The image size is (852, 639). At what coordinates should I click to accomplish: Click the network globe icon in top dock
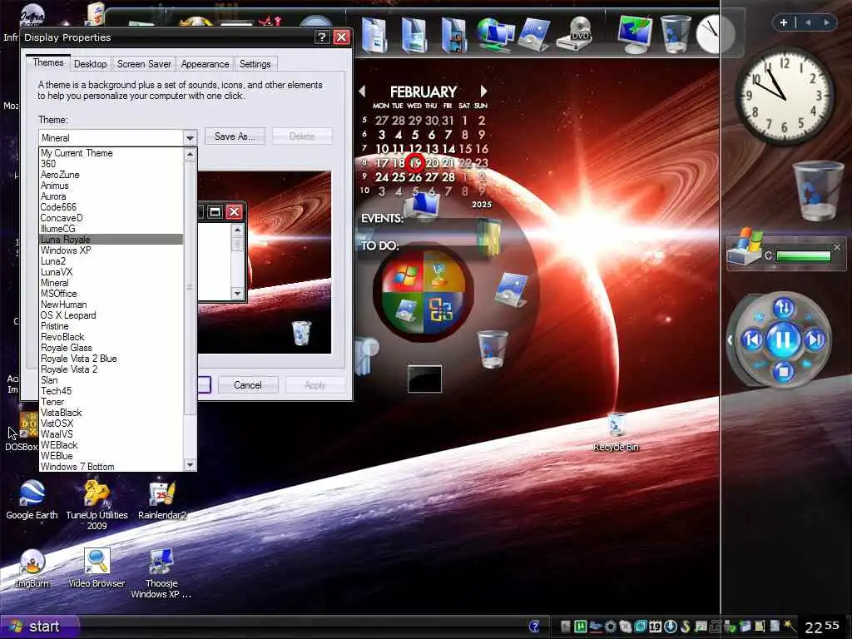(495, 34)
